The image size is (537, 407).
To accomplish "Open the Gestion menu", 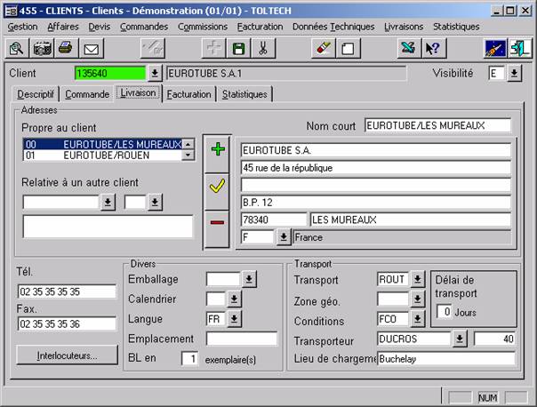I will pos(22,27).
